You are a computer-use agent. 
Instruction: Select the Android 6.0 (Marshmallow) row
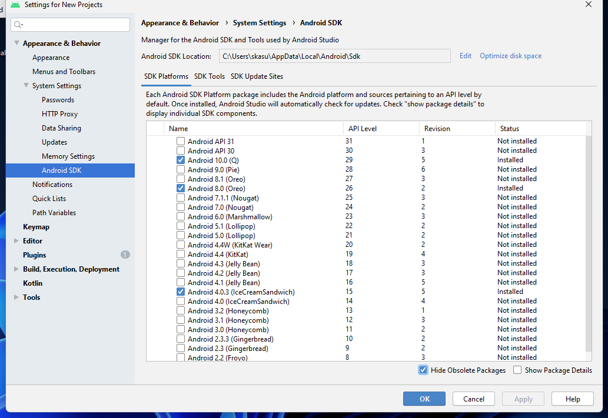point(366,216)
